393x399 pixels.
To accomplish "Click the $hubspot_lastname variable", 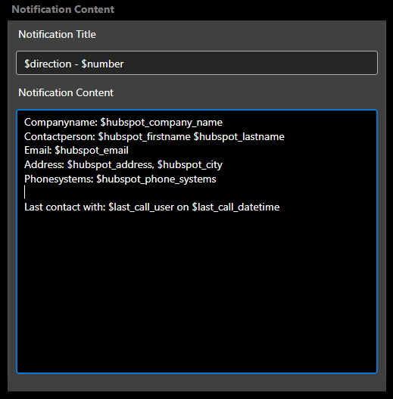I will pos(239,136).
